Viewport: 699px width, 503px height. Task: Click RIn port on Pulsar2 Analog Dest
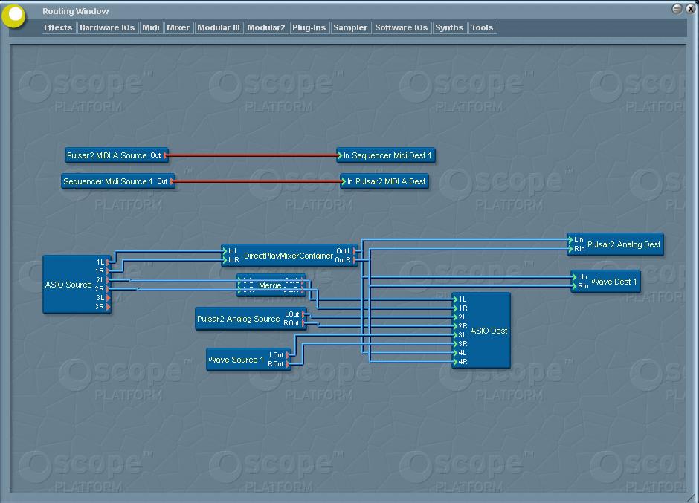pos(570,249)
